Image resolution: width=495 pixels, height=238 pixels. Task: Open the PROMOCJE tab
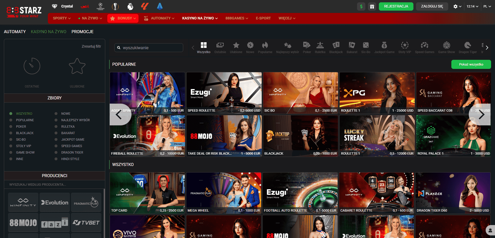tap(82, 32)
